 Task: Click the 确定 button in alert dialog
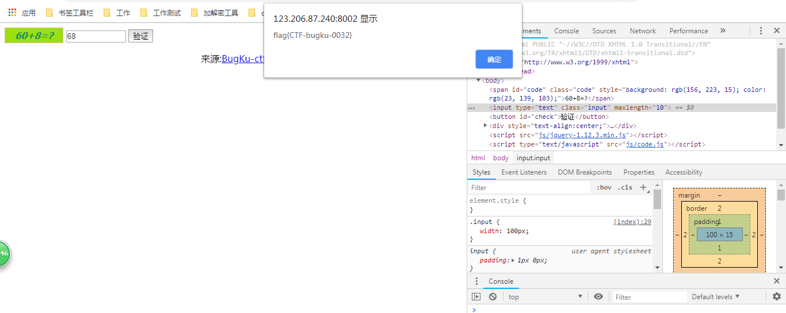click(494, 59)
